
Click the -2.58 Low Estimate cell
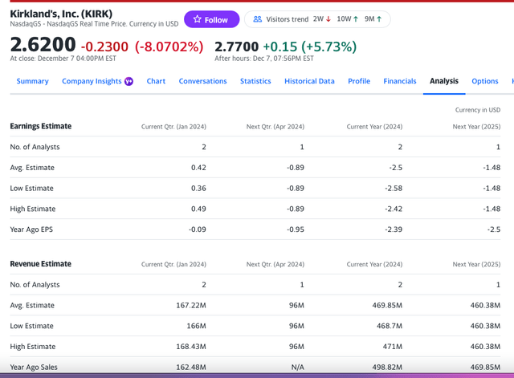394,188
